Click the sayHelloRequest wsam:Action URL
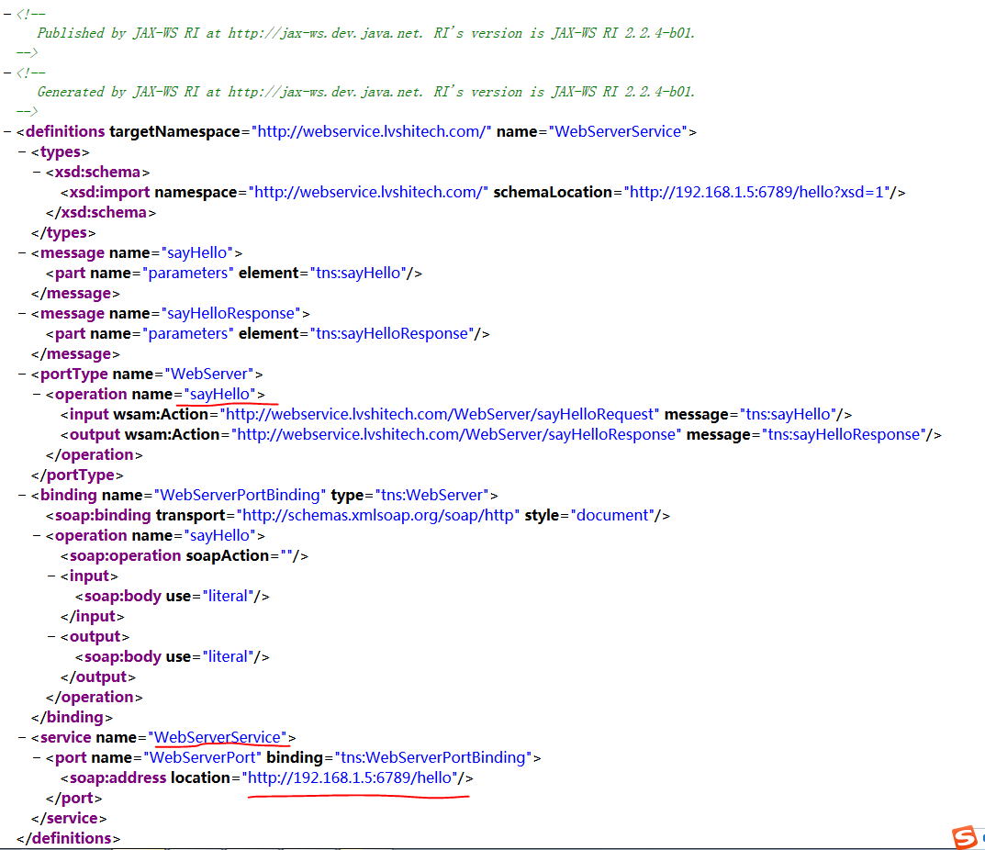This screenshot has width=985, height=850. click(442, 415)
